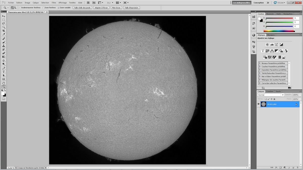Add a layer mask
The width and height of the screenshot is (303, 170).
tap(281, 167)
